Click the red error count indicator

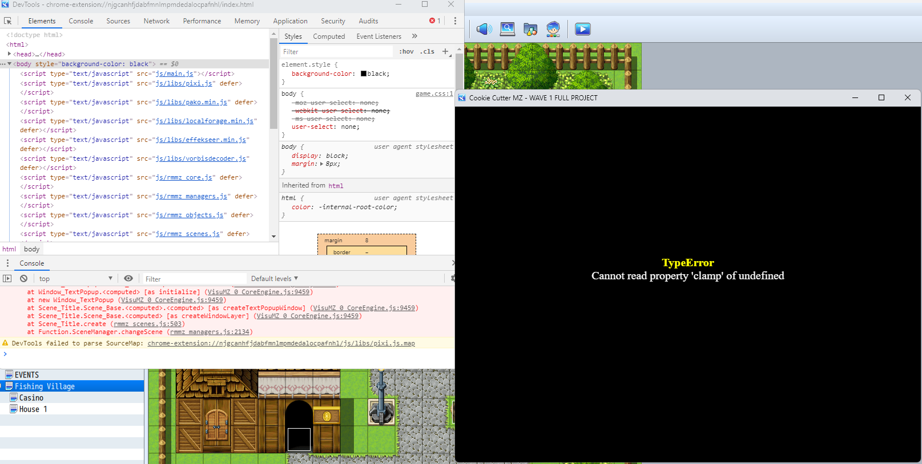coord(435,21)
